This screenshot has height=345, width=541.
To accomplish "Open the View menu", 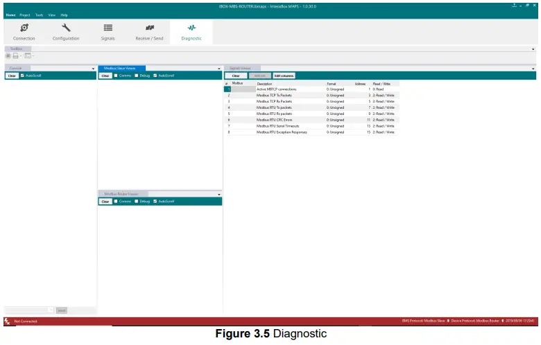I will 52,15.
